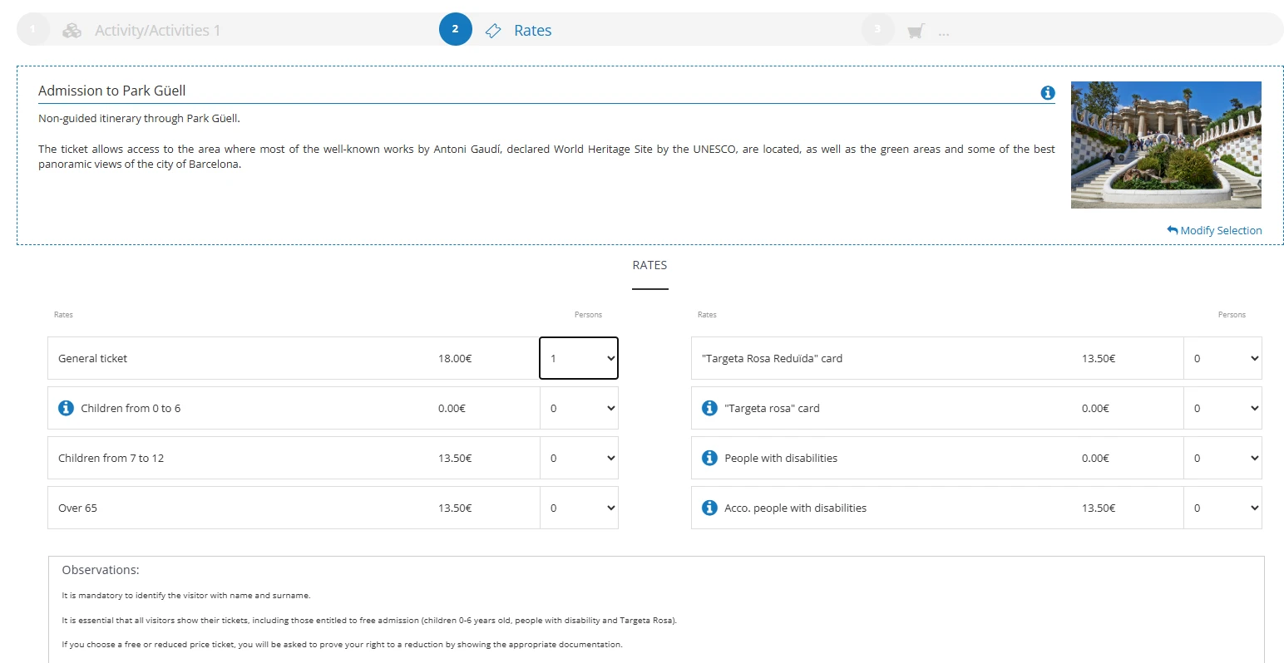1284x663 pixels.
Task: Click the info icon beside Admission to Park Güell
Action: [x=1048, y=93]
